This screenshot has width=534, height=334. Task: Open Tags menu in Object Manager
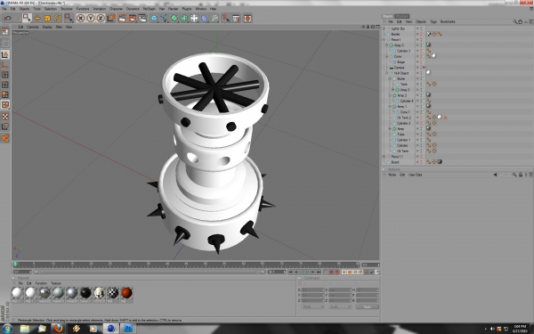tap(433, 21)
